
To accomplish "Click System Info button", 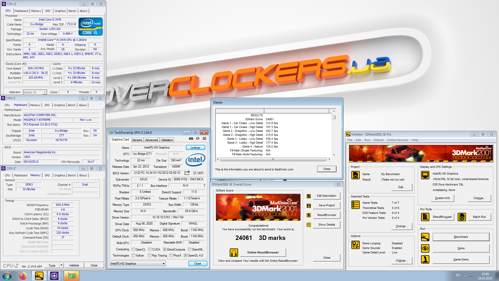I will 442,198.
